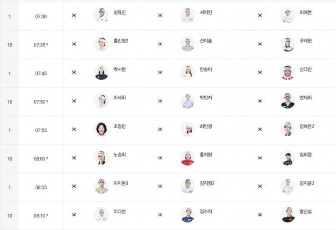This screenshot has height=230, width=336.
Task: Click the Korean flag next to 최민경
Action: 160,129
